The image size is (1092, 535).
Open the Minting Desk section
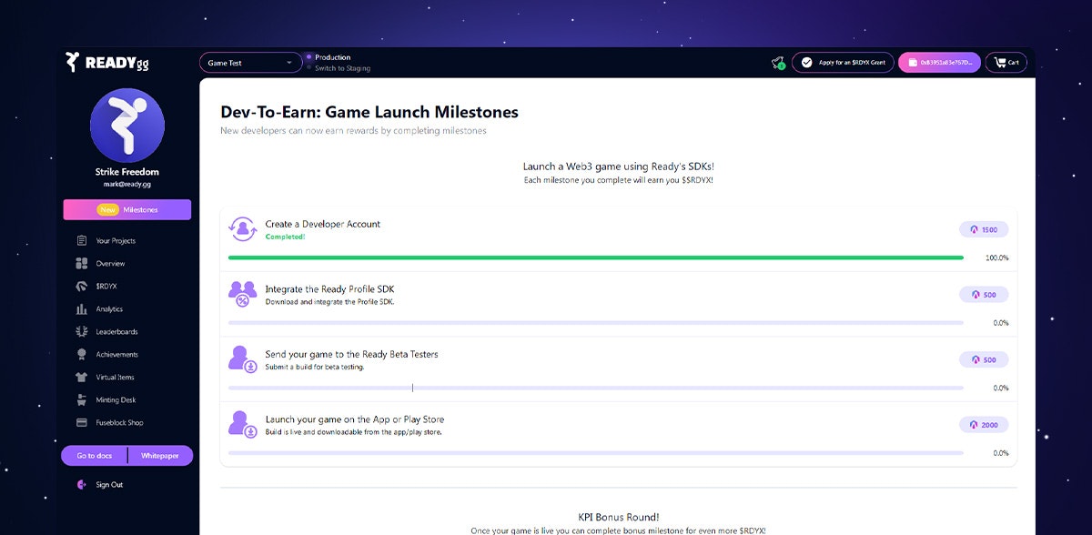[116, 400]
